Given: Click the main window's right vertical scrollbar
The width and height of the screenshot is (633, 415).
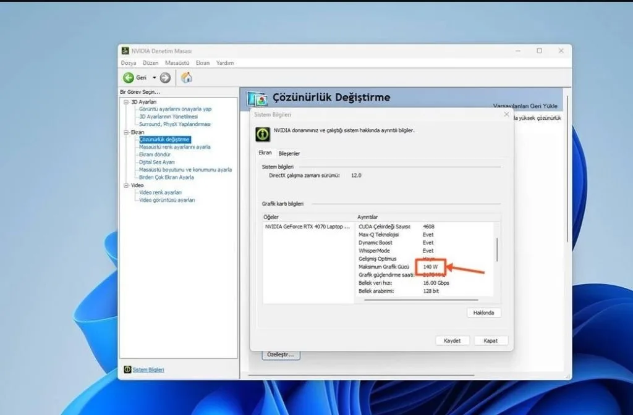Looking at the screenshot, I should point(567,169).
